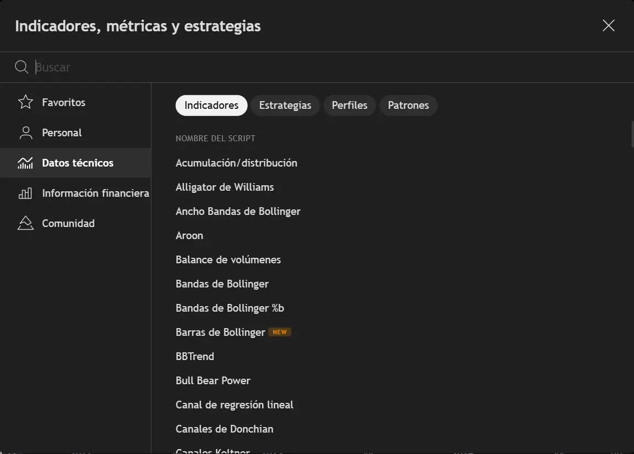Screen dimensions: 634x454
Task: Switch to the Estrategias tab
Action: click(x=285, y=105)
